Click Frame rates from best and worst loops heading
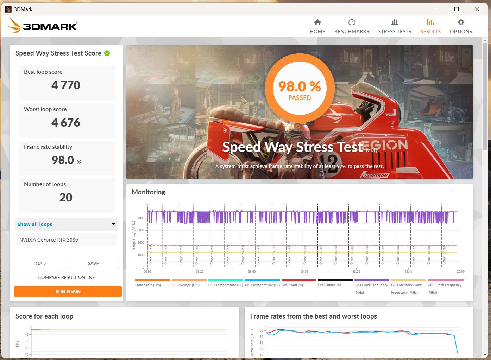 pos(314,316)
